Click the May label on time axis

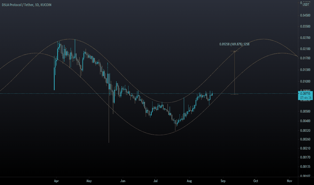(x=89, y=181)
